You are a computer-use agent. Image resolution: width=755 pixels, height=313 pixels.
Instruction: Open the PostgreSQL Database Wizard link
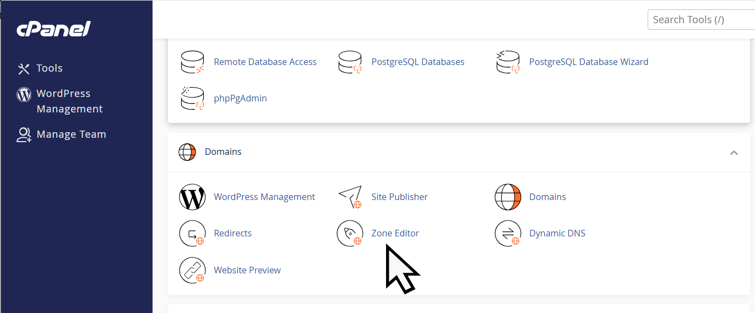[589, 62]
